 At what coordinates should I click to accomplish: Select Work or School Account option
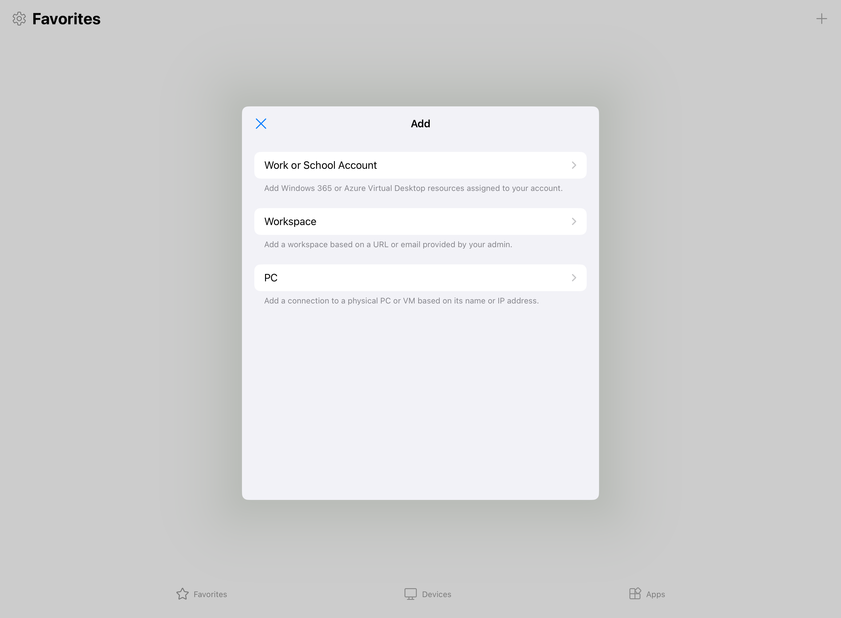pos(420,165)
